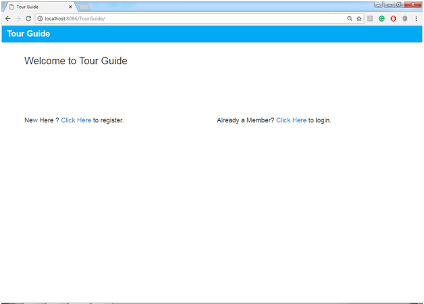The height and width of the screenshot is (304, 424).
Task: Click the Welcome to Tour Guide heading
Action: (x=76, y=61)
